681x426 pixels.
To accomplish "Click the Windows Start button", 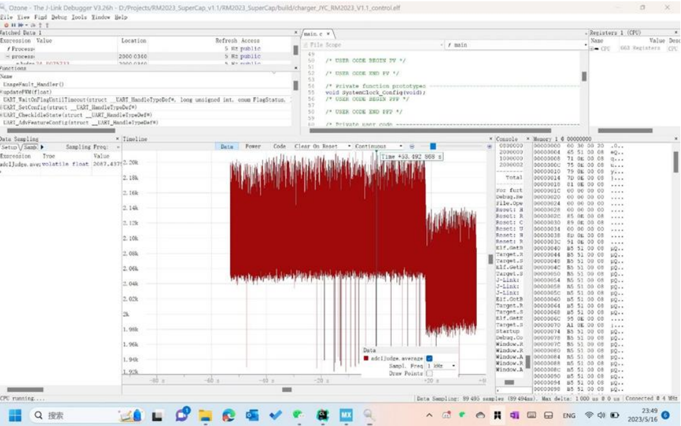I will [x=15, y=415].
